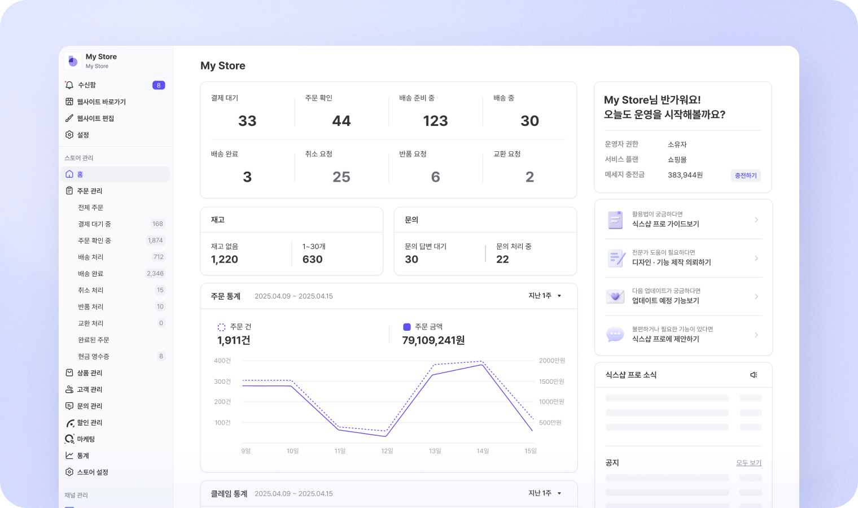Click the product management bag icon
The height and width of the screenshot is (508, 858).
(69, 373)
